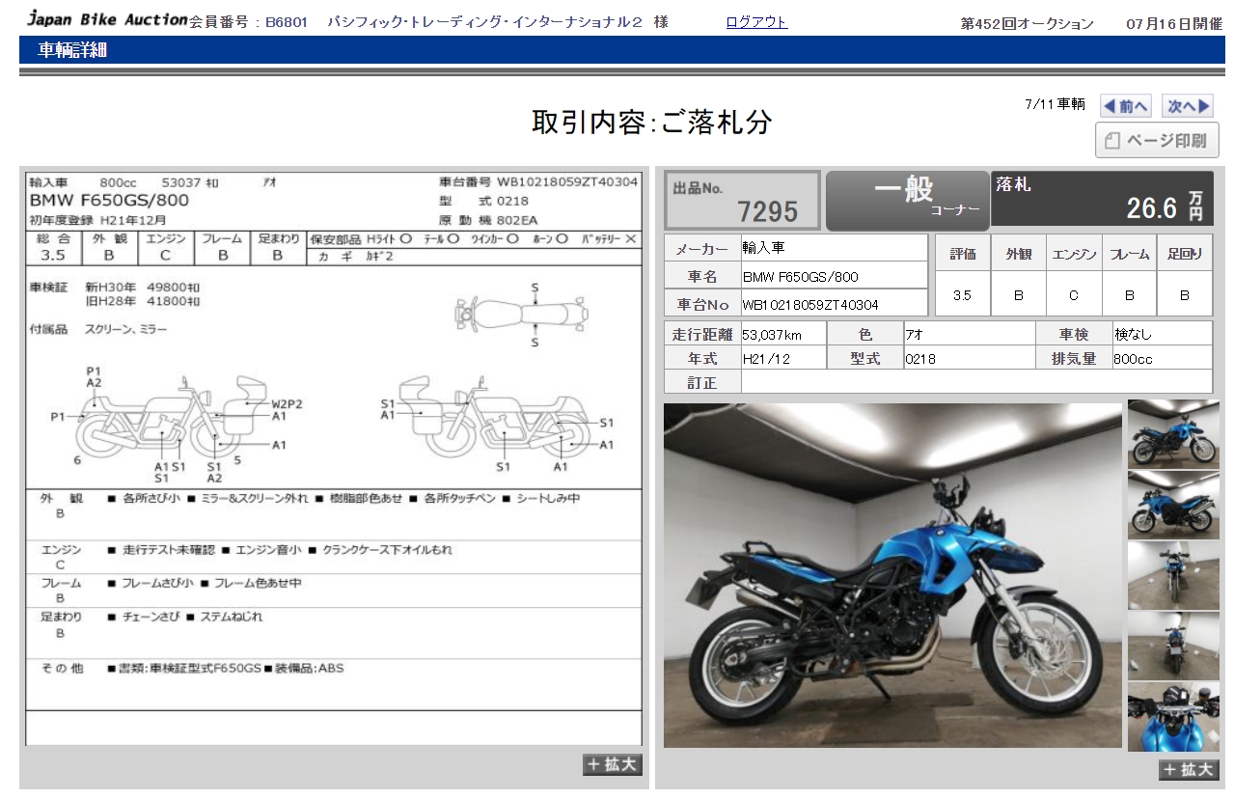
Task: Click the color value アオ in the 色 row
Action: [913, 335]
